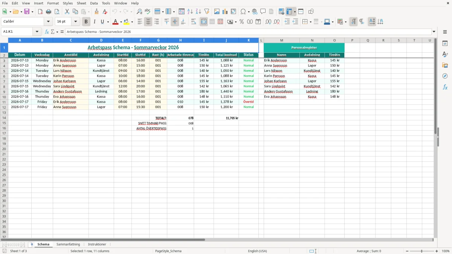Screen dimensions: 452x254
Task: Apply the red Font Color swatch
Action: (x=116, y=22)
